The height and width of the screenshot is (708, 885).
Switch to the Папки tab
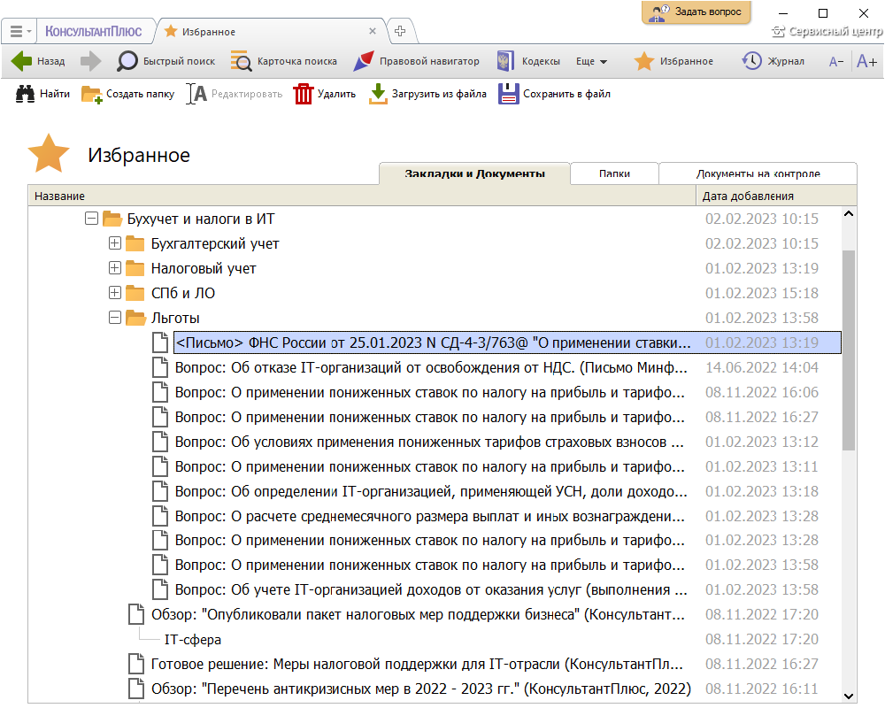(615, 173)
